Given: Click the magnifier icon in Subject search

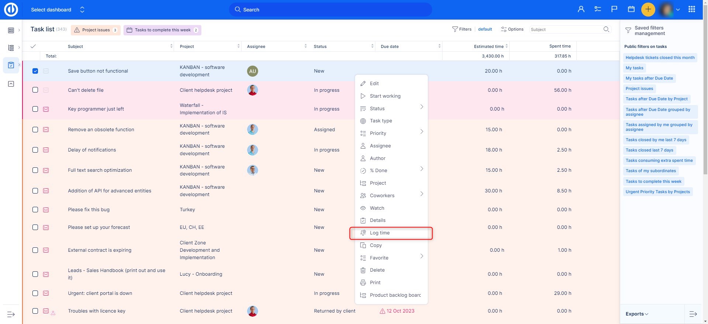Looking at the screenshot, I should 606,29.
